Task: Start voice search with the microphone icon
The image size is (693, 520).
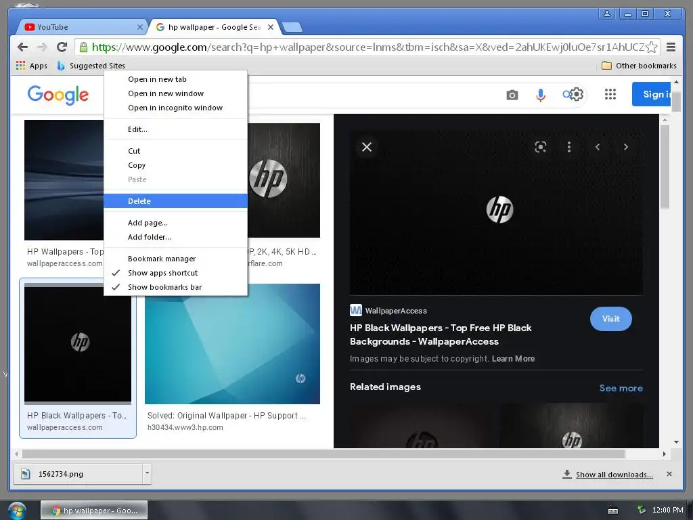Action: click(x=540, y=95)
